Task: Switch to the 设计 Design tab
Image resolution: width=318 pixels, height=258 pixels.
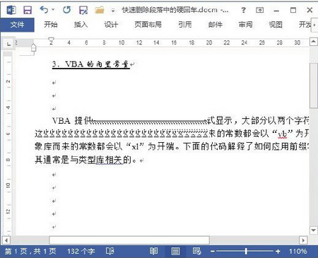Action: click(x=111, y=25)
